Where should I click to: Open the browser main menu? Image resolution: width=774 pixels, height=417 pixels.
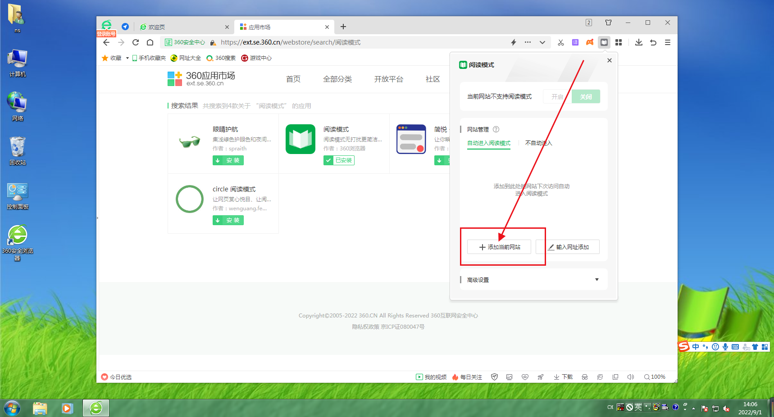(x=668, y=42)
